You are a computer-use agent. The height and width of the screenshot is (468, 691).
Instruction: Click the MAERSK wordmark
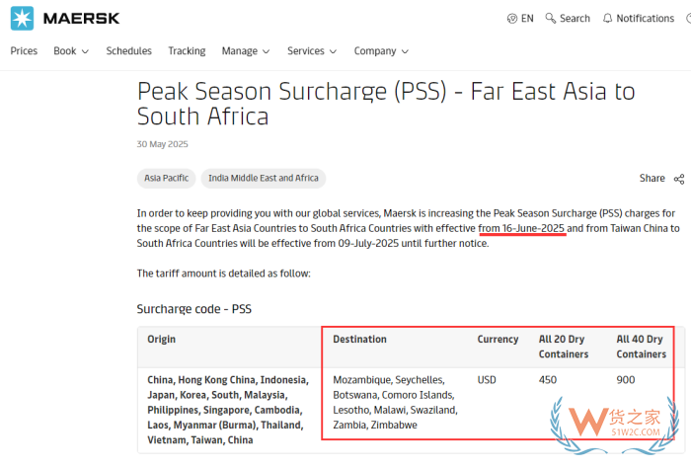[x=82, y=19]
